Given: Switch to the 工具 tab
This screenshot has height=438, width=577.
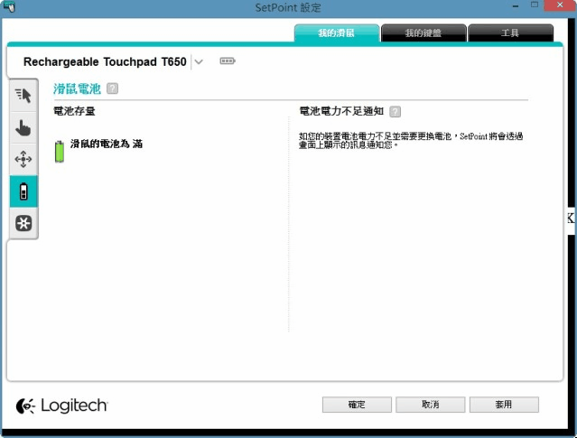Looking at the screenshot, I should [x=510, y=33].
